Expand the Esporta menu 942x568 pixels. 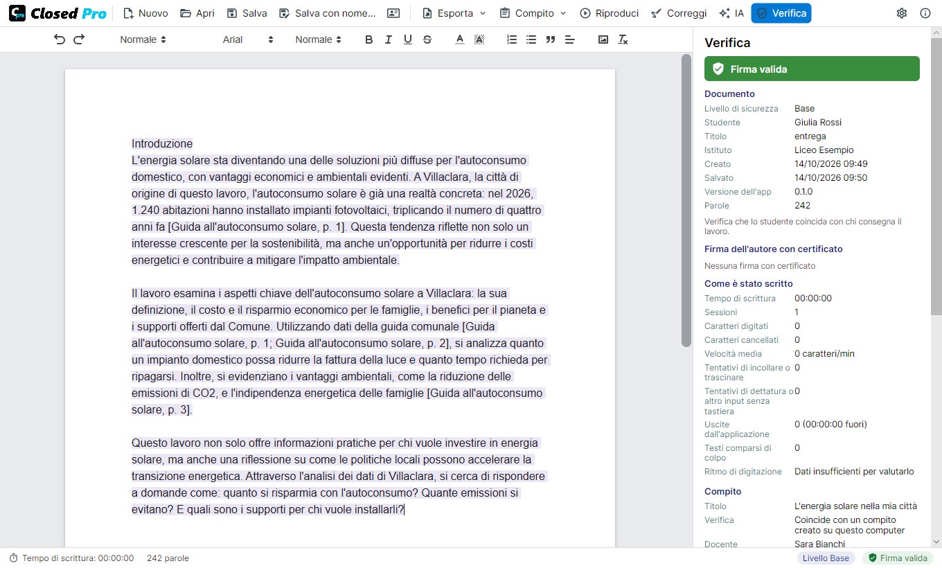click(x=454, y=13)
